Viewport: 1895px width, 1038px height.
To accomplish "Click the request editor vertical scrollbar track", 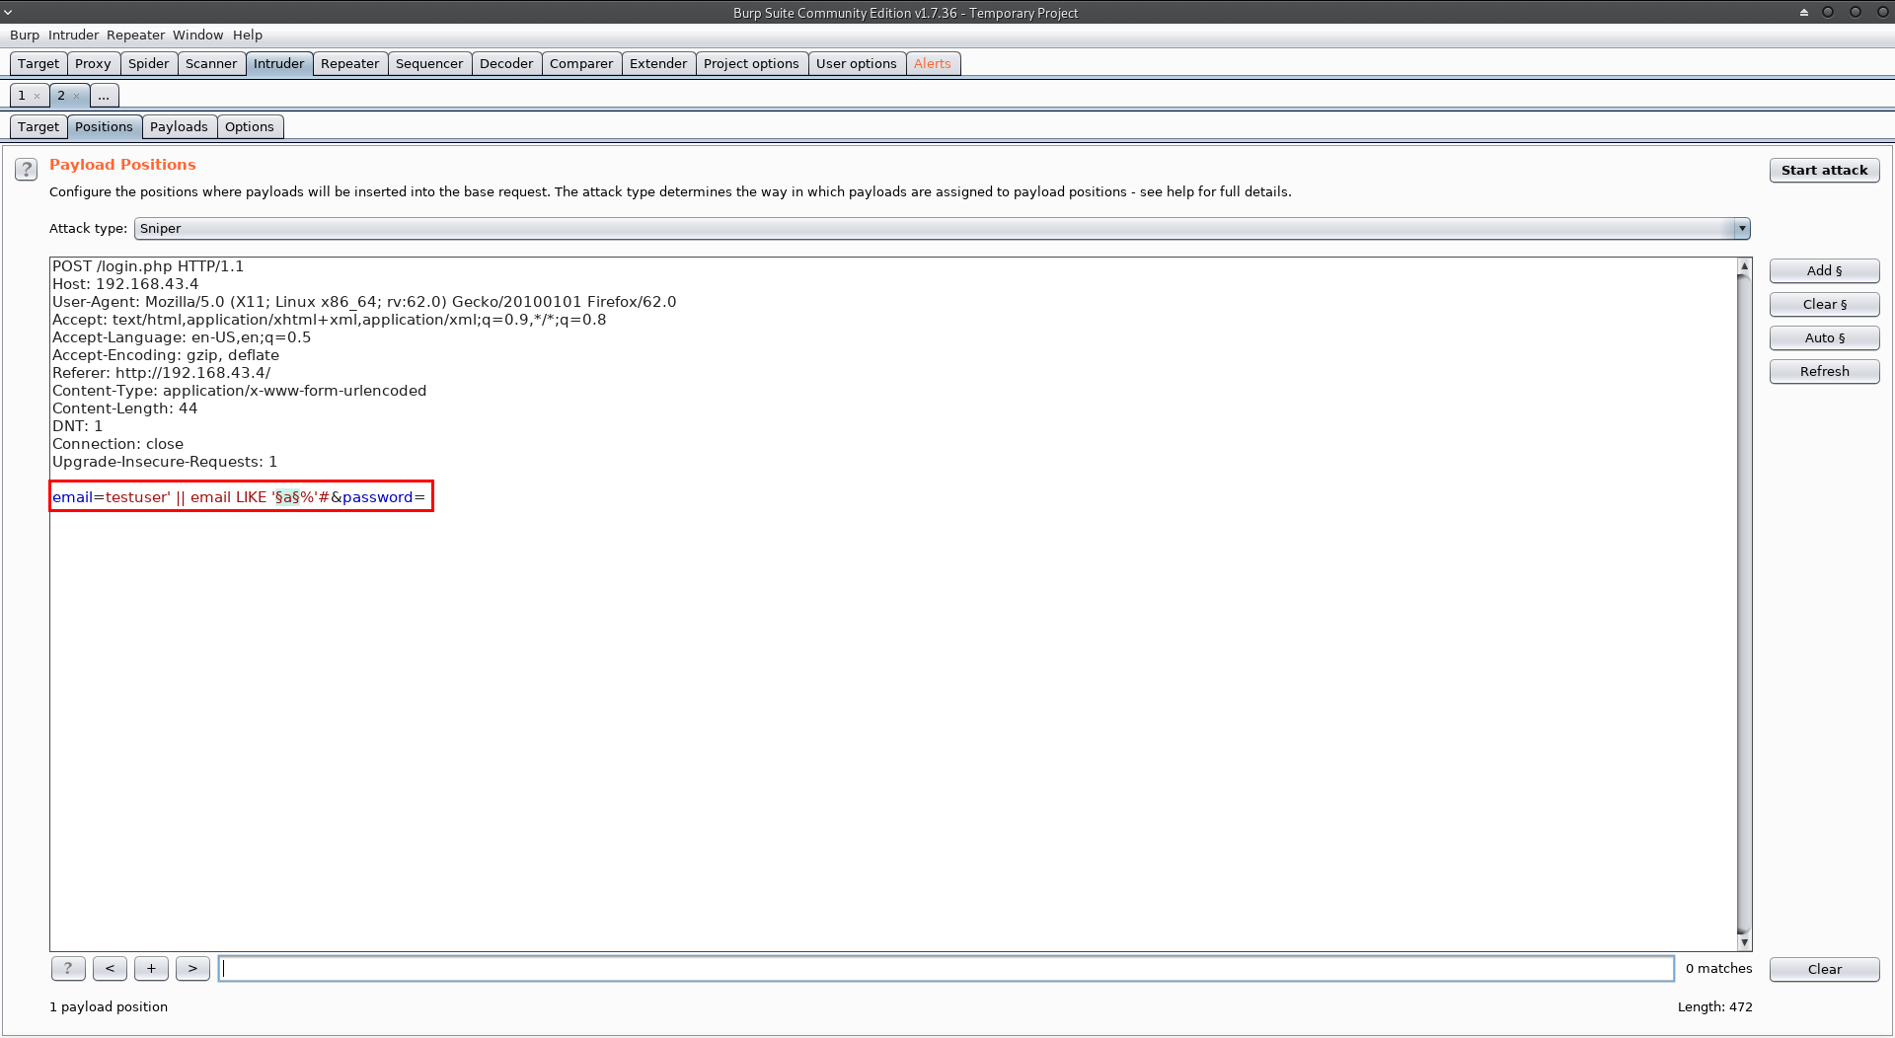I will click(1744, 604).
